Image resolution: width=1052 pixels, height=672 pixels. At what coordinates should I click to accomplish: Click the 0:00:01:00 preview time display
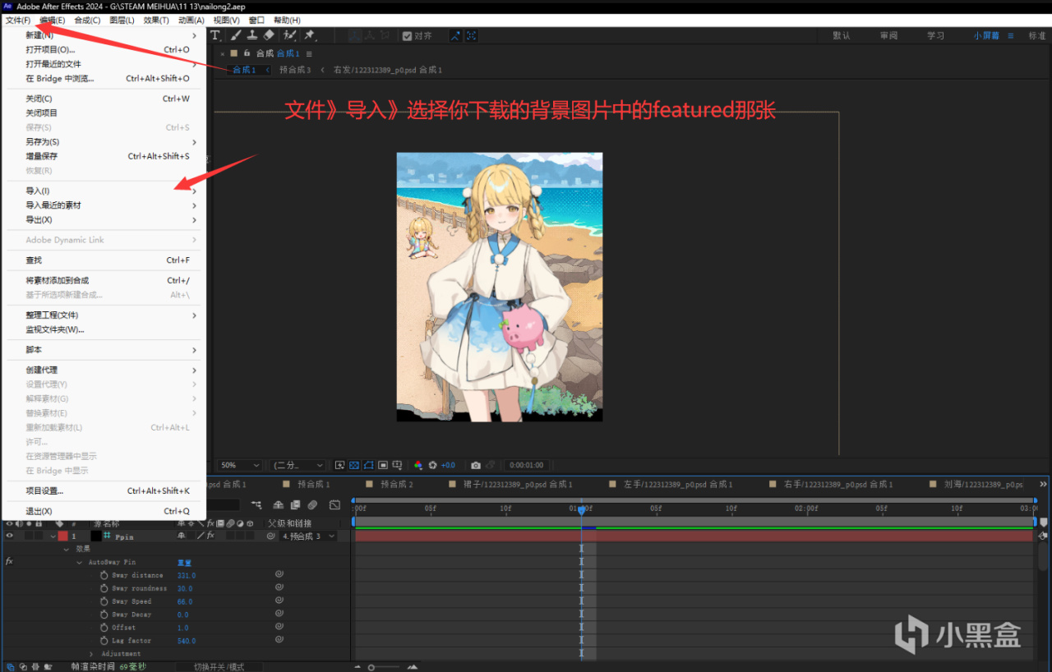(x=526, y=465)
